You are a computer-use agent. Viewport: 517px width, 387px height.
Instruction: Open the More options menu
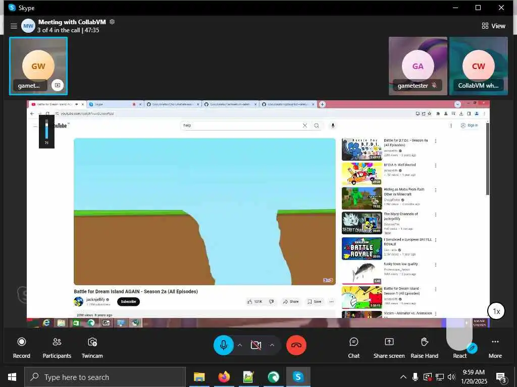pos(495,348)
